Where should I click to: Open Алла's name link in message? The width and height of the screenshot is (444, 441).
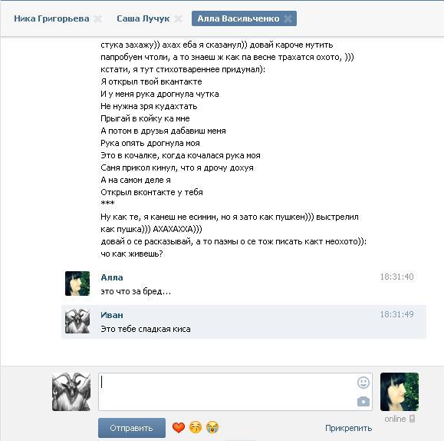(x=112, y=277)
